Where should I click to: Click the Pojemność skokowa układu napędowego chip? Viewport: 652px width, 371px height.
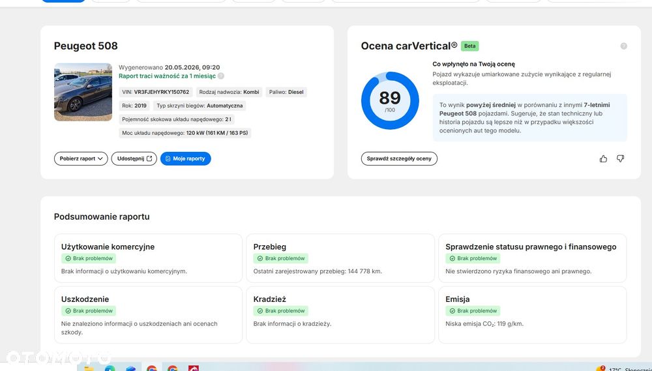(176, 119)
